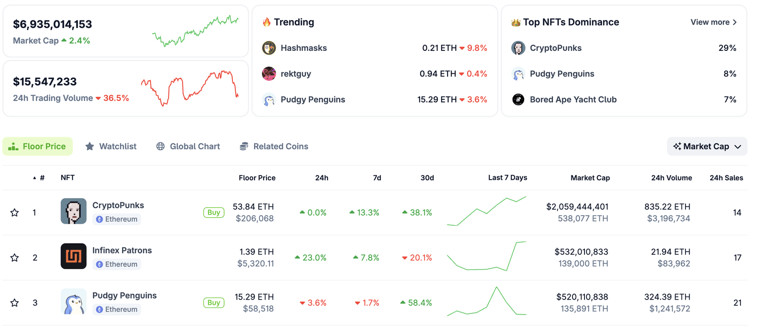Click the Hashmasks icon in Trending
The width and height of the screenshot is (768, 329).
(x=269, y=48)
